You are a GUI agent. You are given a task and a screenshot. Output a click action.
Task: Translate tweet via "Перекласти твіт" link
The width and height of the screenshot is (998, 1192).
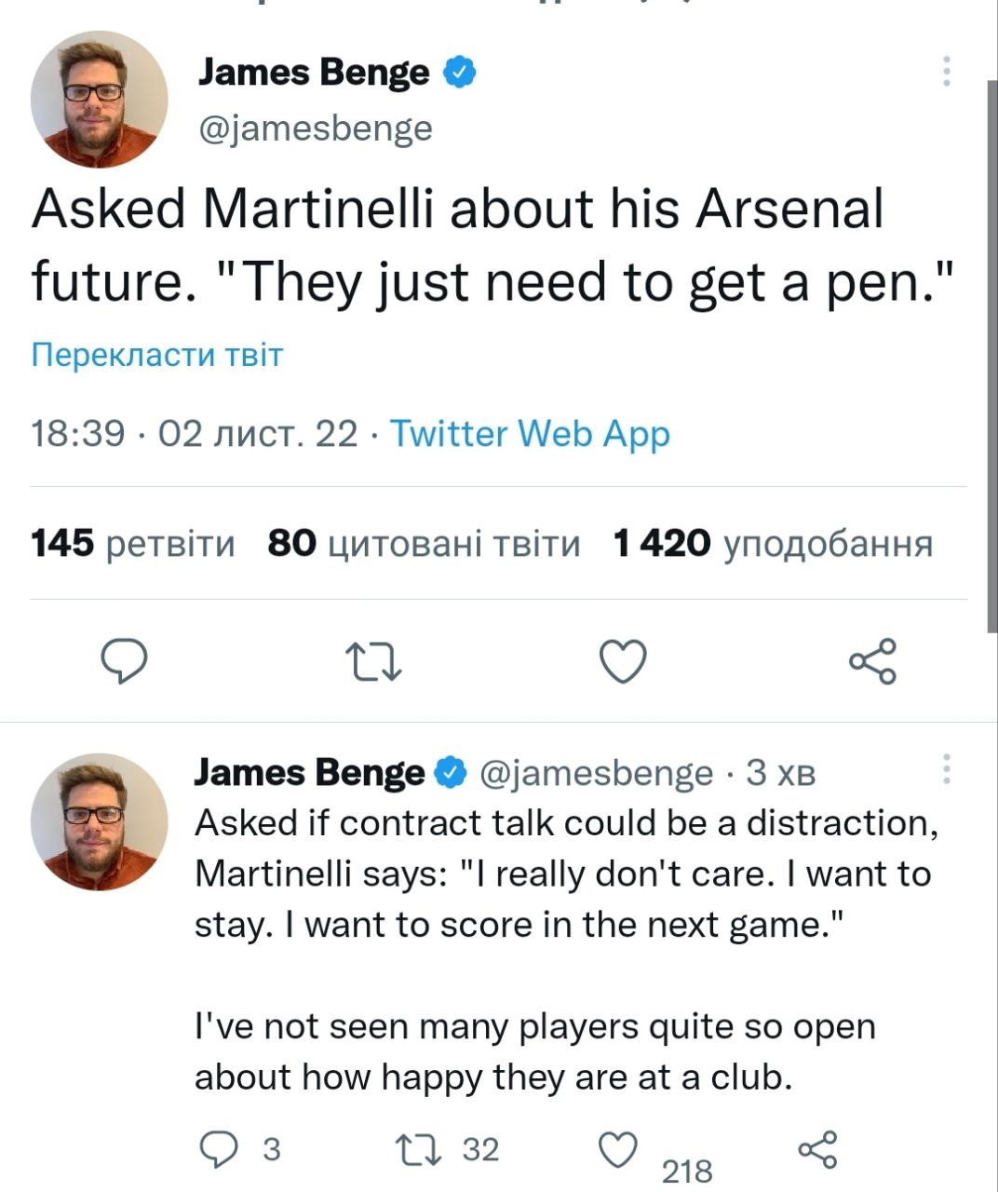click(156, 355)
